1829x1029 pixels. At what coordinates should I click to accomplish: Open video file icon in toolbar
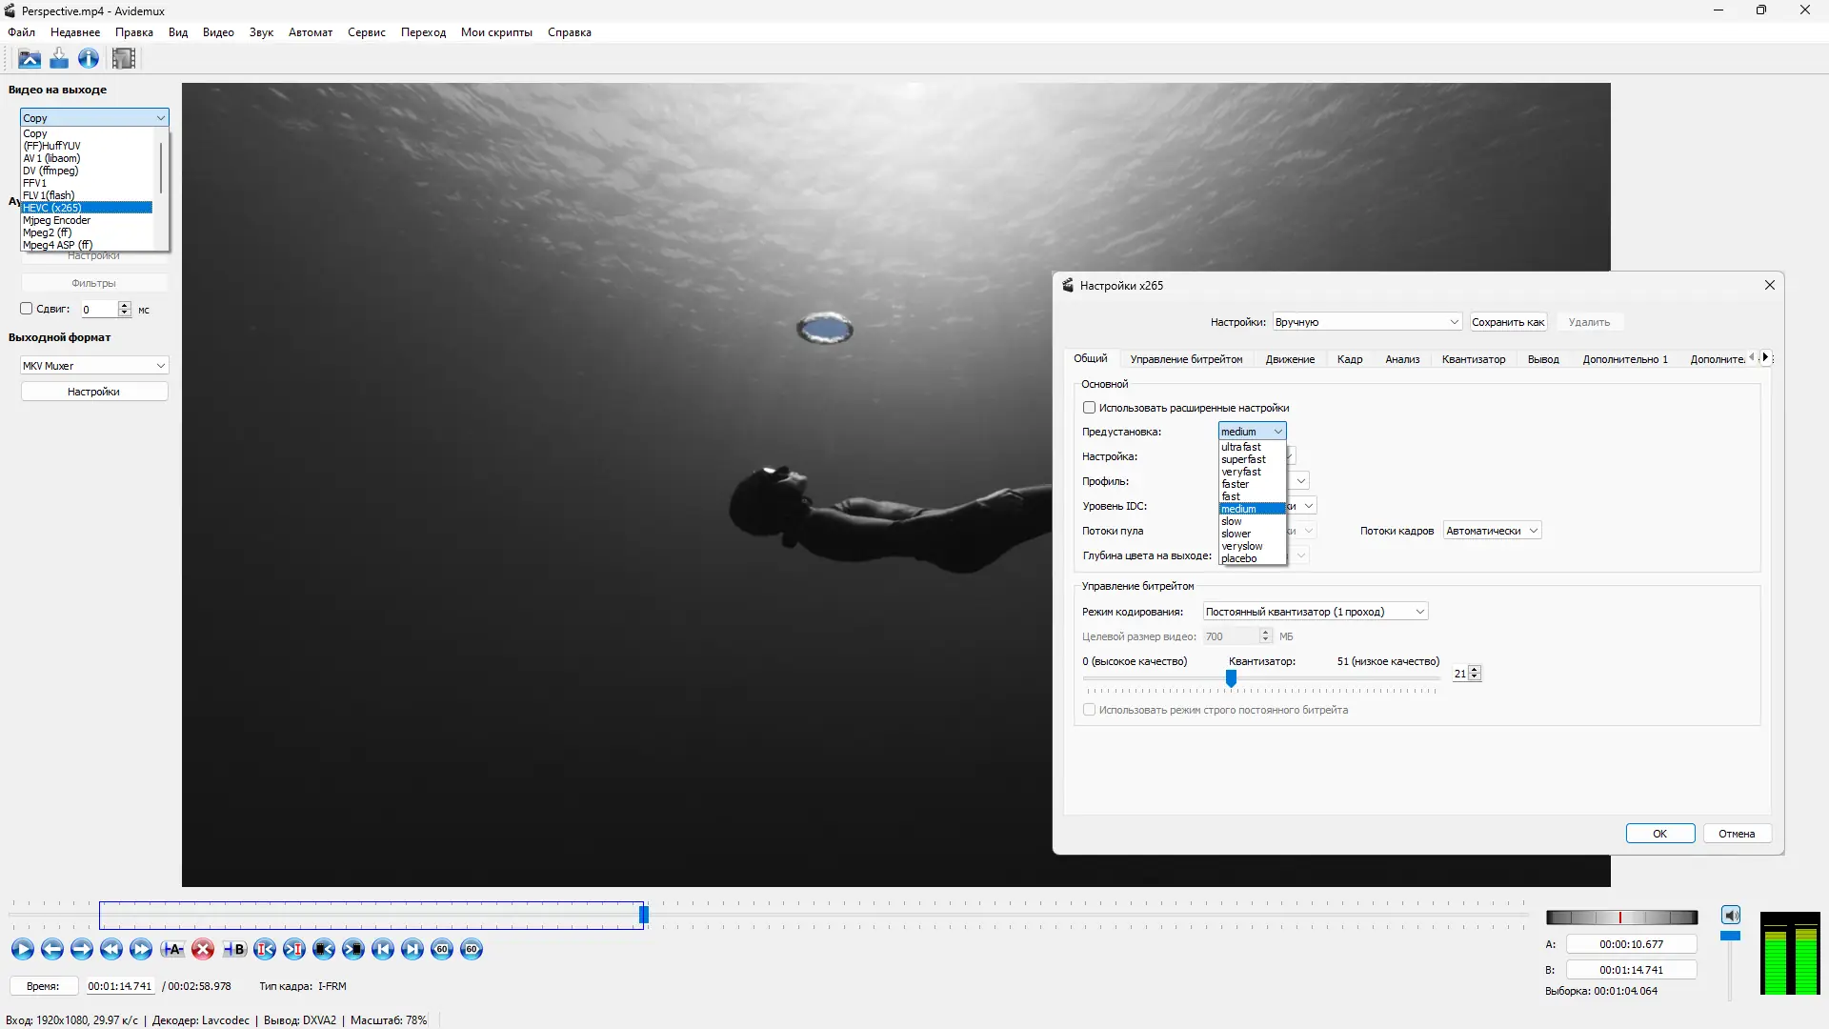[x=30, y=59]
